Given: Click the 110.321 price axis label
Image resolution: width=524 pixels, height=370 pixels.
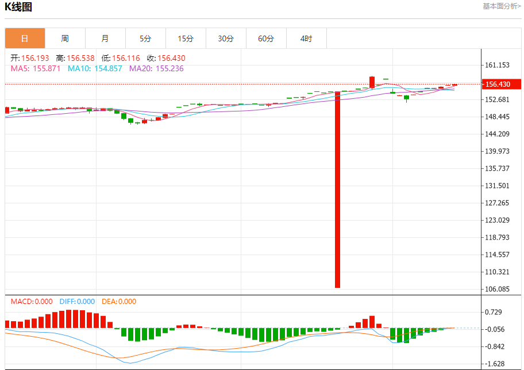Looking at the screenshot, I should pyautogui.click(x=497, y=272).
